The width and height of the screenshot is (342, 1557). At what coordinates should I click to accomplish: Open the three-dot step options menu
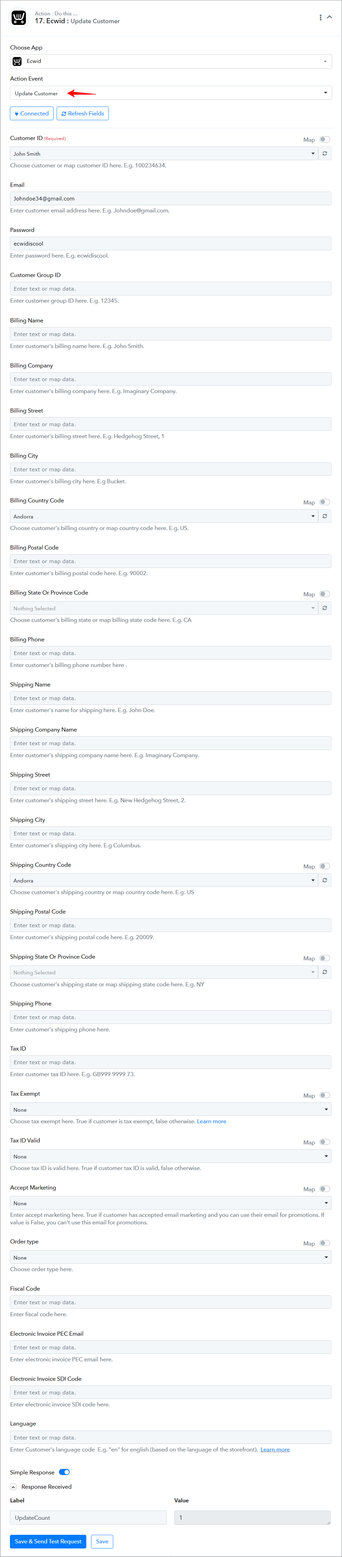point(320,17)
